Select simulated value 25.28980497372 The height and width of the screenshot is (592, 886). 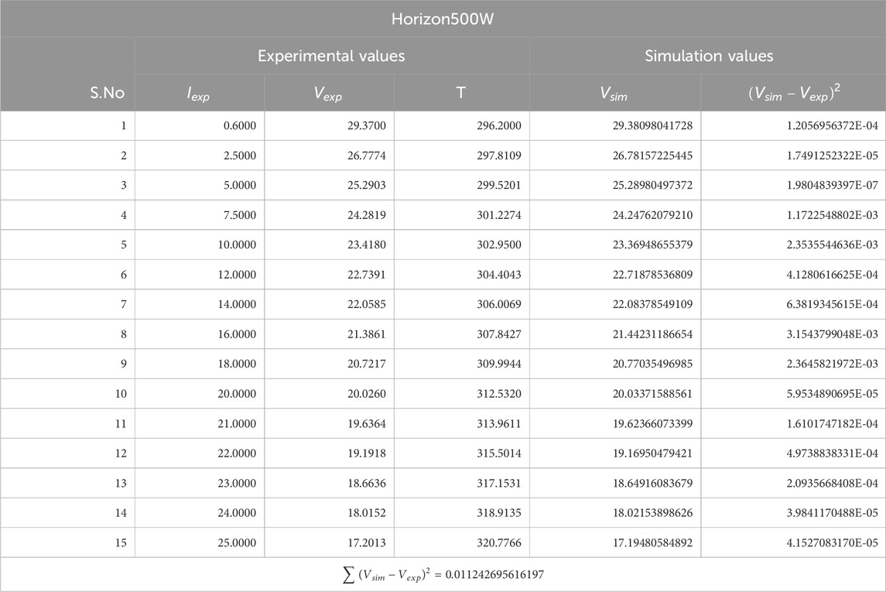[652, 185]
